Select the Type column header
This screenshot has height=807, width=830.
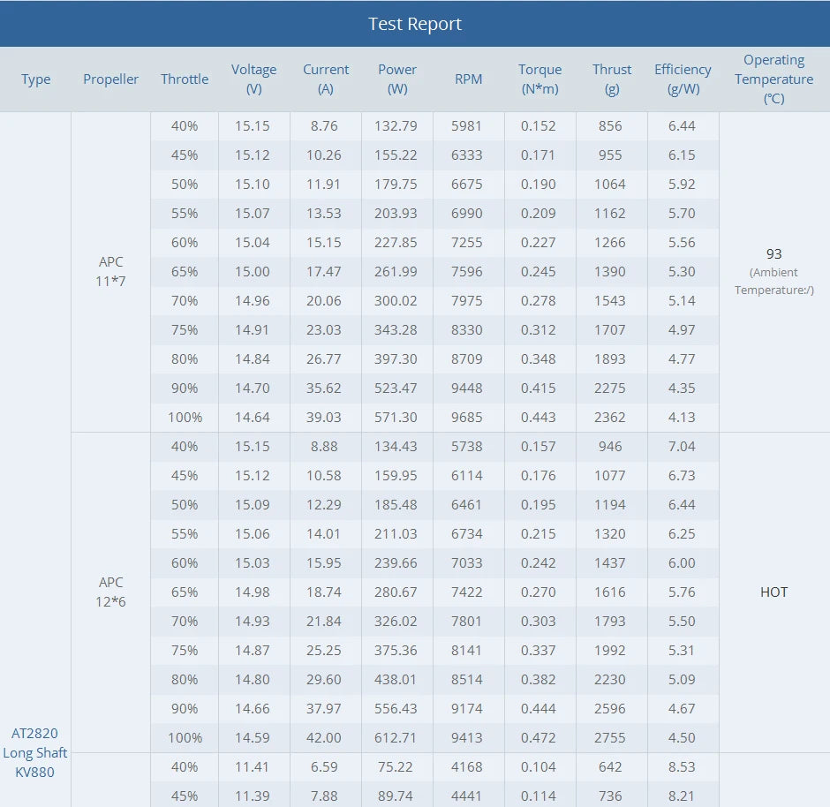tap(36, 79)
